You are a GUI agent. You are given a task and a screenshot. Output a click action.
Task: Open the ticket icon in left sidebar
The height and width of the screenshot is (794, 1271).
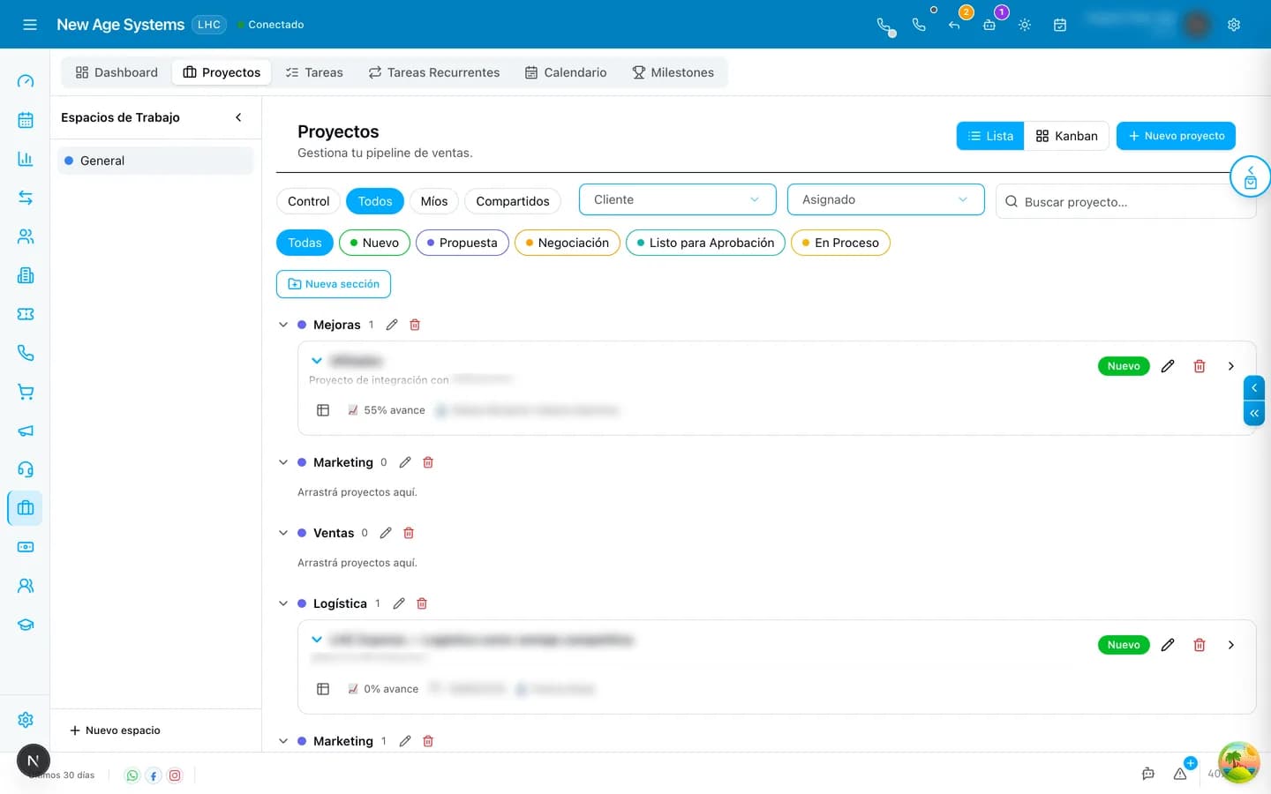26,314
